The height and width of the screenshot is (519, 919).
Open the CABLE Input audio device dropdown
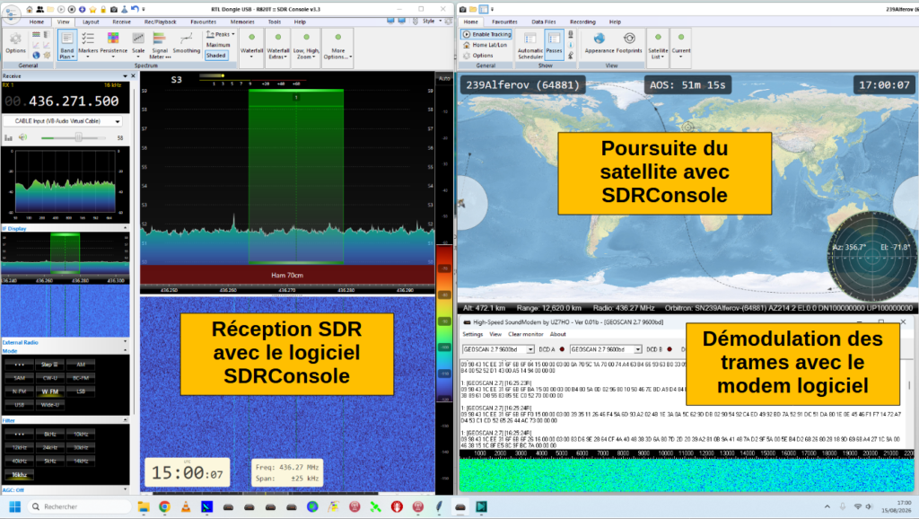click(x=63, y=121)
